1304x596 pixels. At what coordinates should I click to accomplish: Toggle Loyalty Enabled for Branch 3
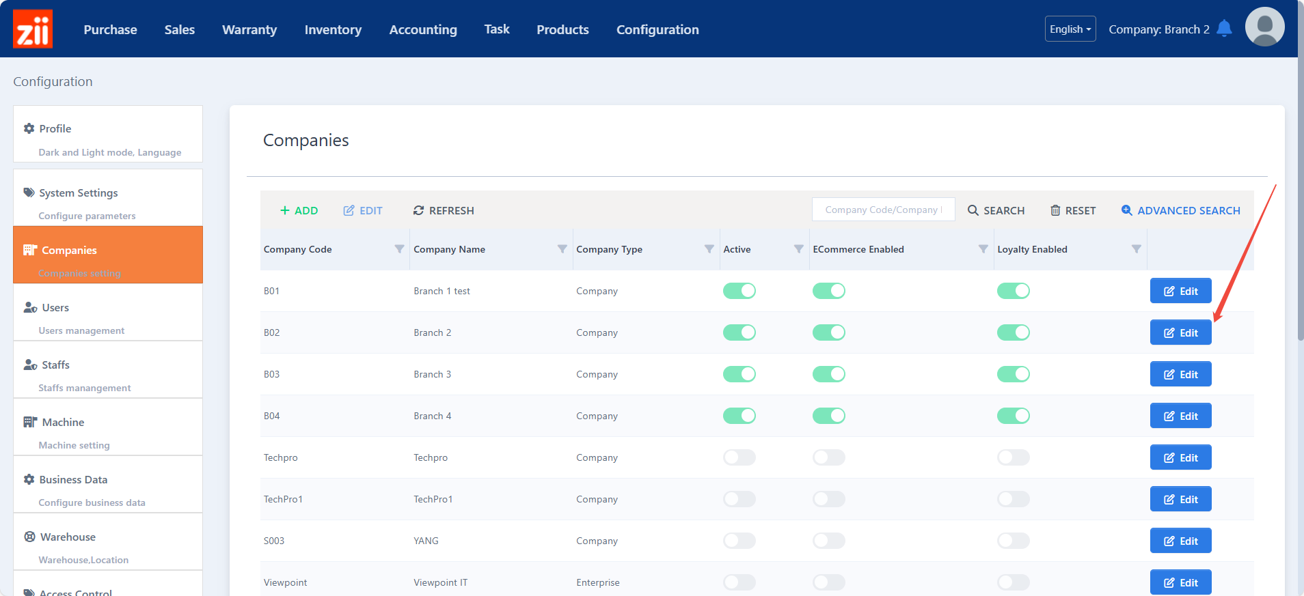pos(1014,374)
